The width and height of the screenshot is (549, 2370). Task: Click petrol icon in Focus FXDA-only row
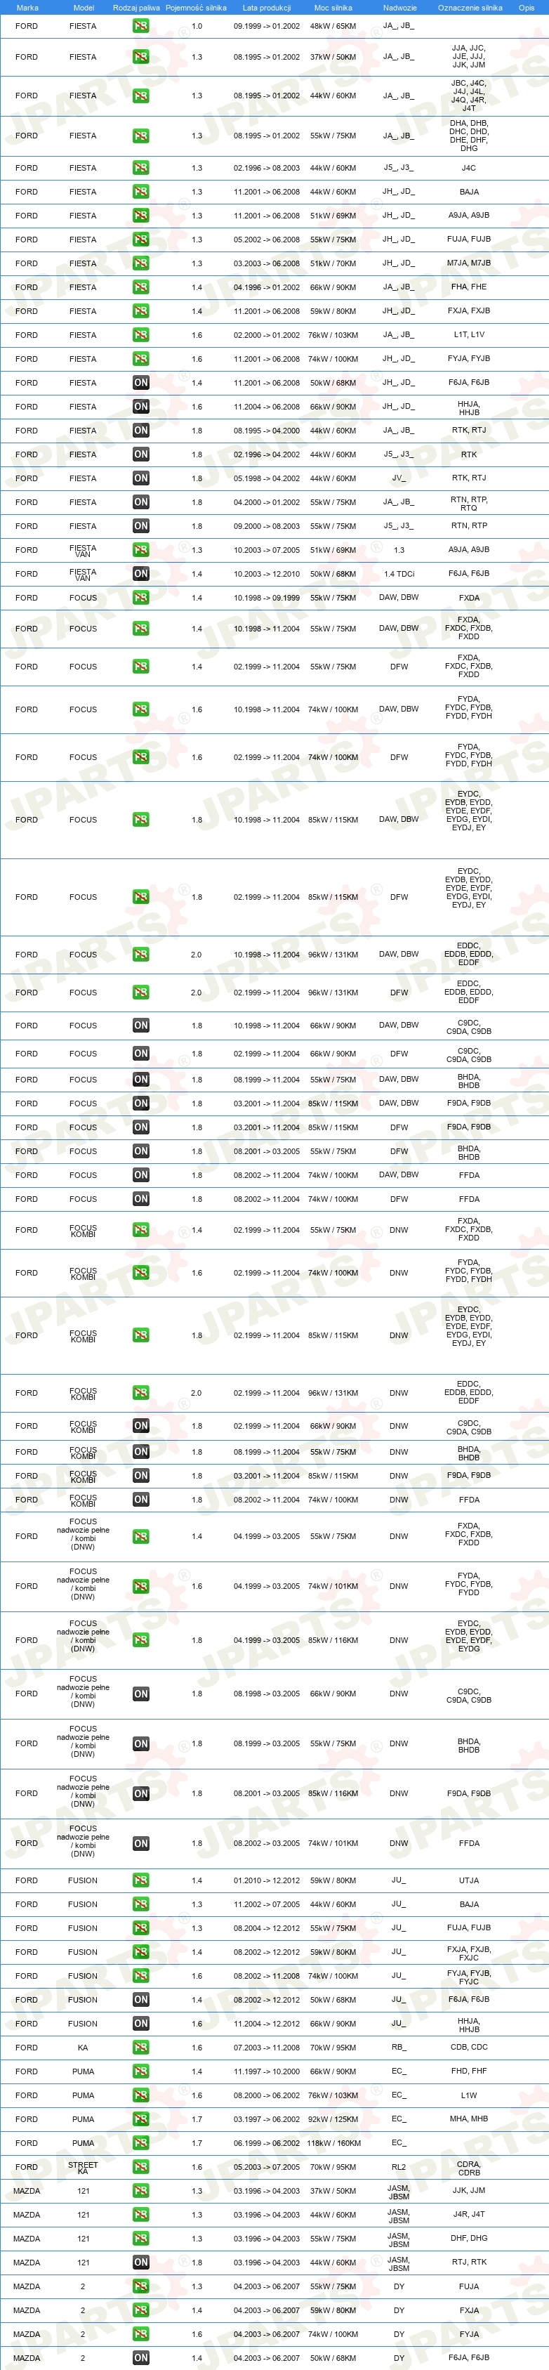140,597
